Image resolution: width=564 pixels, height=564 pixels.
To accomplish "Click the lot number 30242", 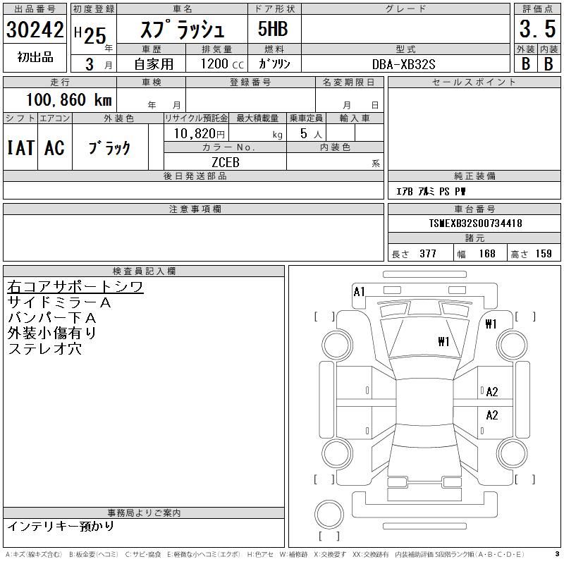I will click(35, 30).
